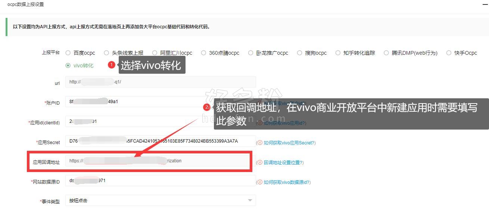Choose the 卧龙推广ocpc option

click(251, 53)
